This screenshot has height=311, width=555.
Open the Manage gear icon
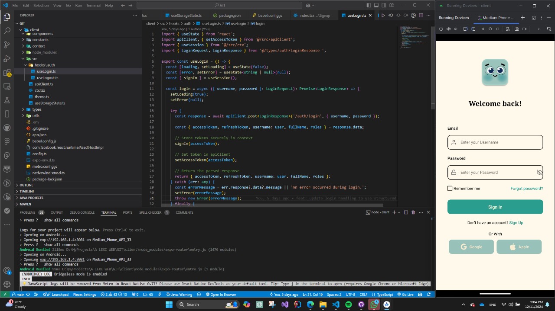[x=7, y=284]
